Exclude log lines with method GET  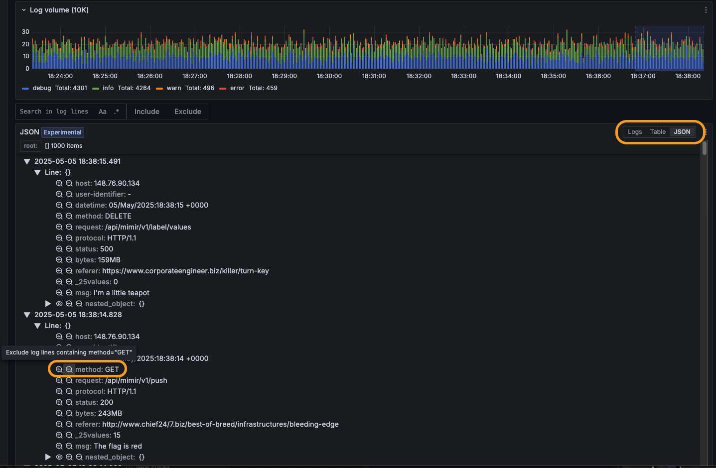tap(69, 369)
